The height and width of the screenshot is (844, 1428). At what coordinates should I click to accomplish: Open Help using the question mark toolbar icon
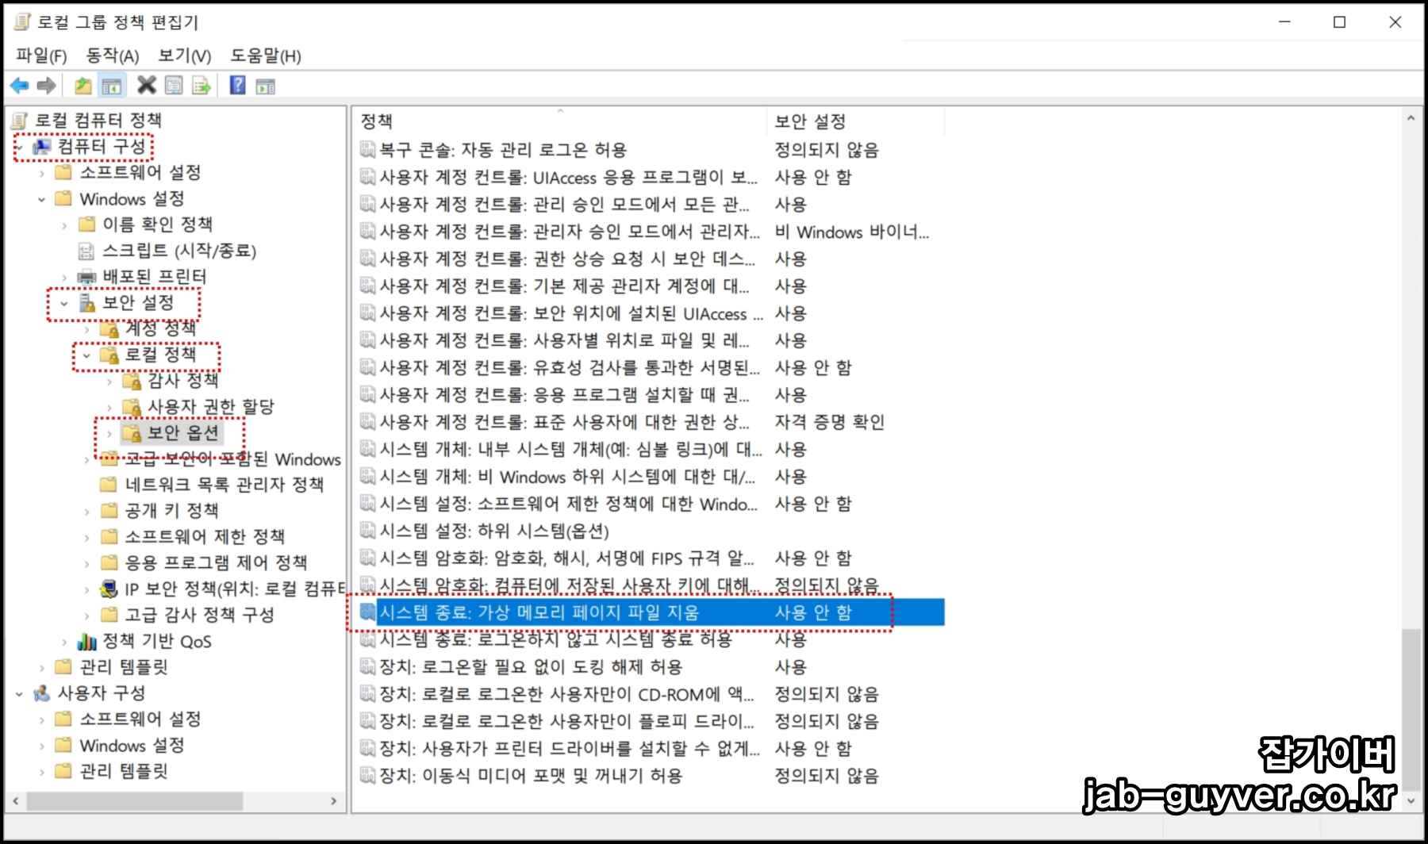coord(236,85)
